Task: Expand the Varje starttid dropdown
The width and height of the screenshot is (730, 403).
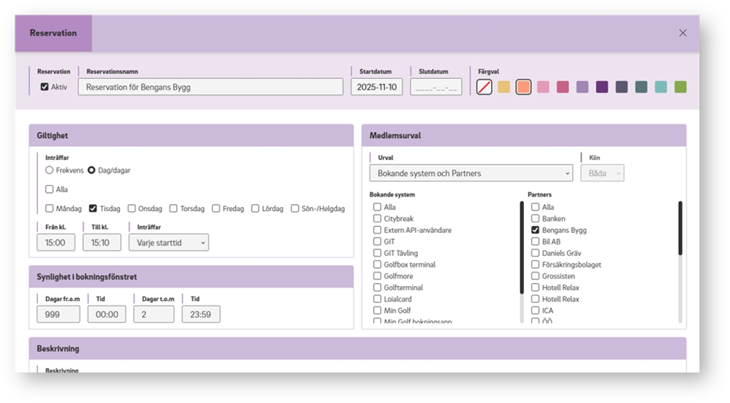Action: 168,243
